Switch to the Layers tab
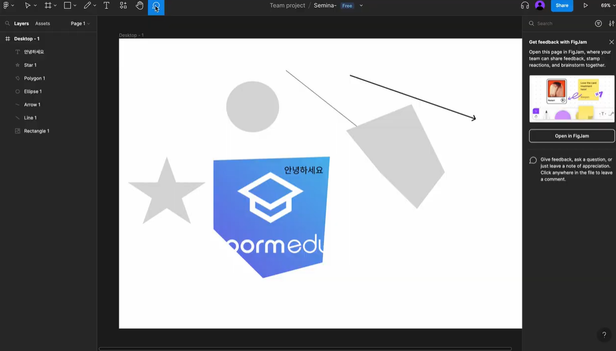This screenshot has height=351, width=616. (21, 23)
